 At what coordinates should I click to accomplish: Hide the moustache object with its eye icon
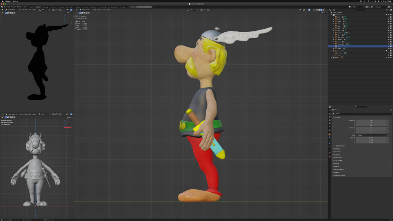tap(389, 44)
